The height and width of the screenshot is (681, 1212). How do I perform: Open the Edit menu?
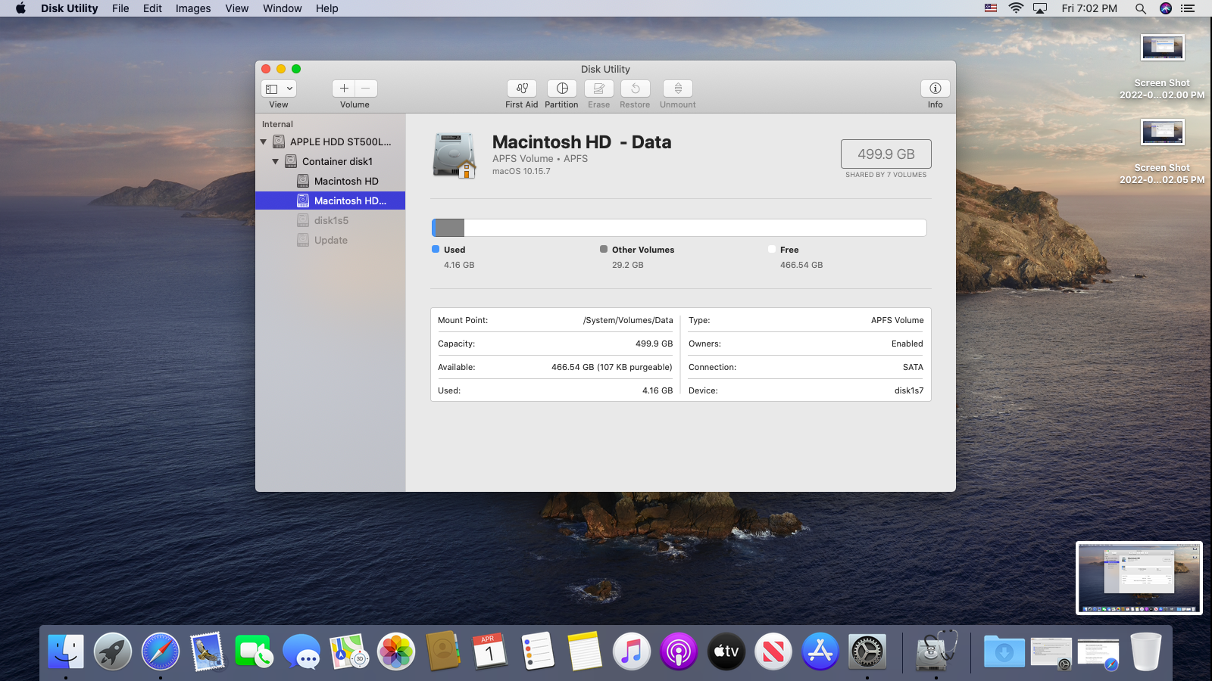point(152,8)
